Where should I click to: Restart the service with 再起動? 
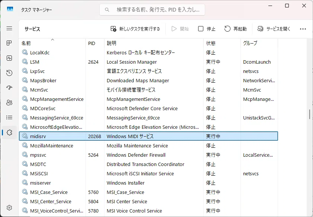(236, 29)
